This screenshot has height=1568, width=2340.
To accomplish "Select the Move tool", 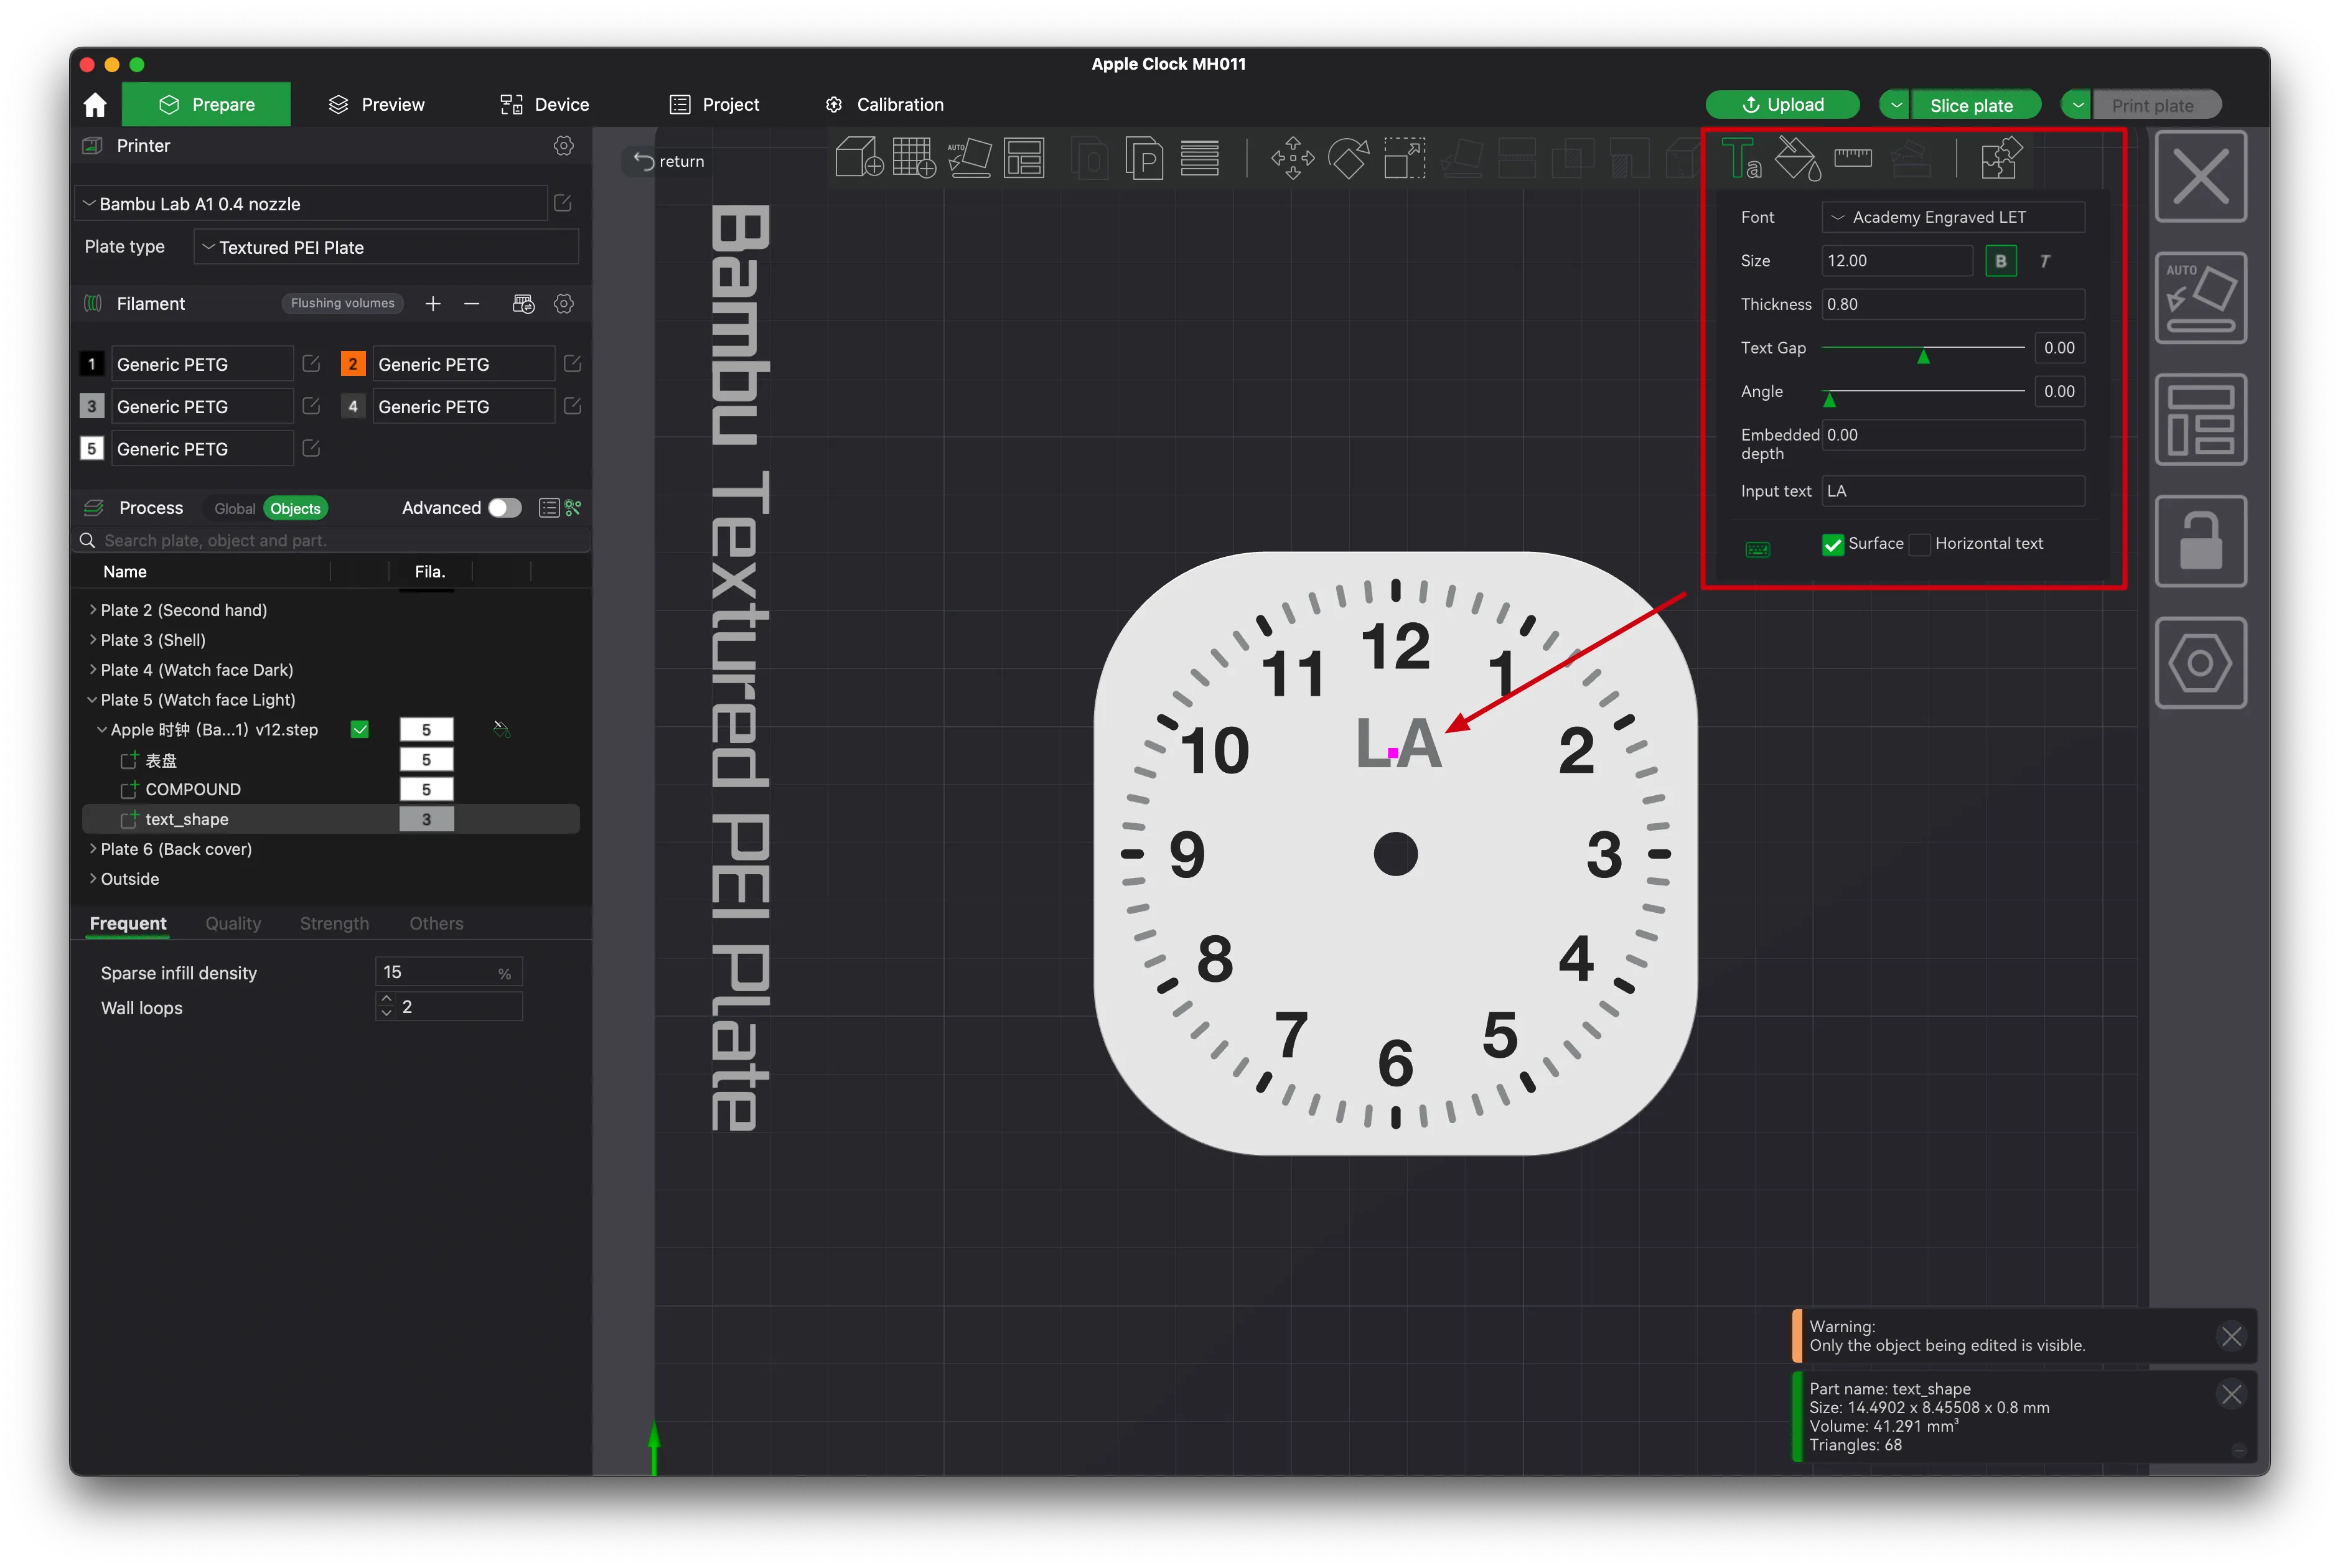I will coord(1293,158).
